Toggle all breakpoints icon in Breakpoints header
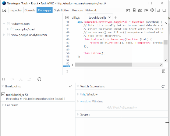The height and width of the screenshot is (136, 170). click(x=70, y=87)
